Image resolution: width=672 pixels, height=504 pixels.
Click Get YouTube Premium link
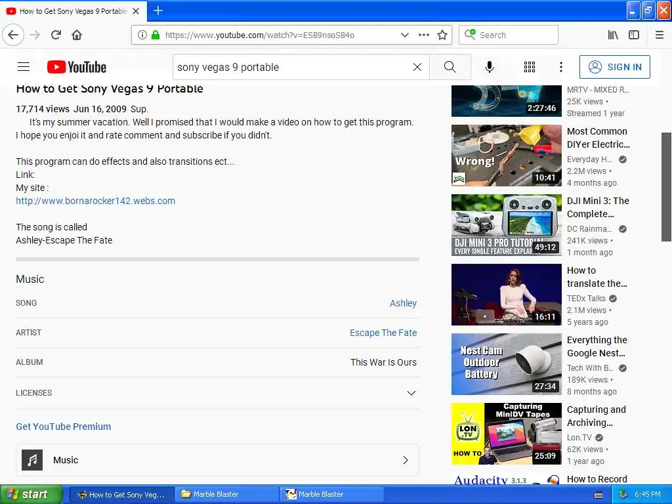click(64, 427)
